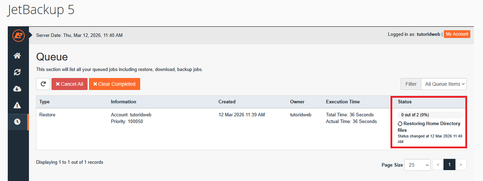Viewport: 483px width, 181px height.
Task: Click the spinner icon beside Restoring status
Action: click(x=400, y=124)
